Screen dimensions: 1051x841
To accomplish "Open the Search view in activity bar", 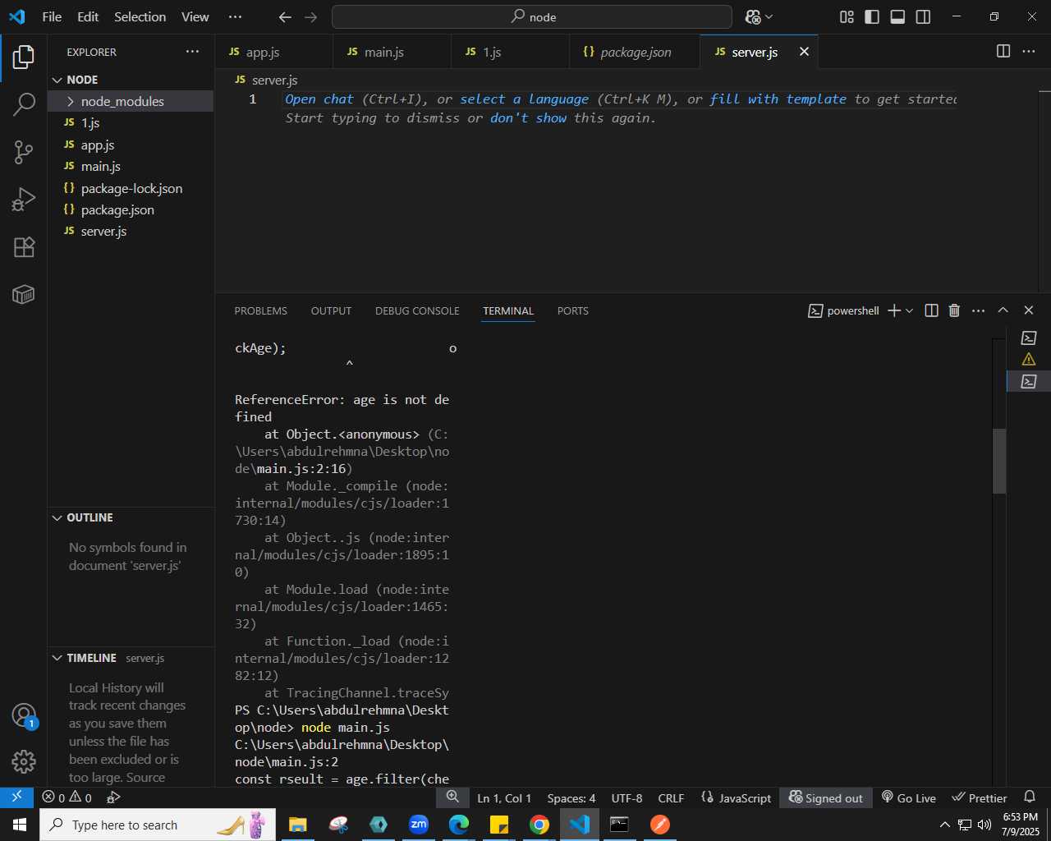I will click(24, 104).
